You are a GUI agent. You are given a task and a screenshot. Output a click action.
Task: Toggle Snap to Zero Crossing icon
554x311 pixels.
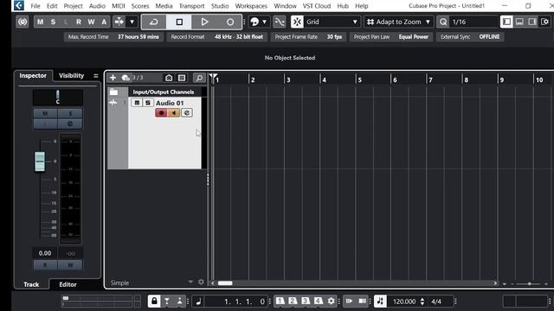[280, 22]
